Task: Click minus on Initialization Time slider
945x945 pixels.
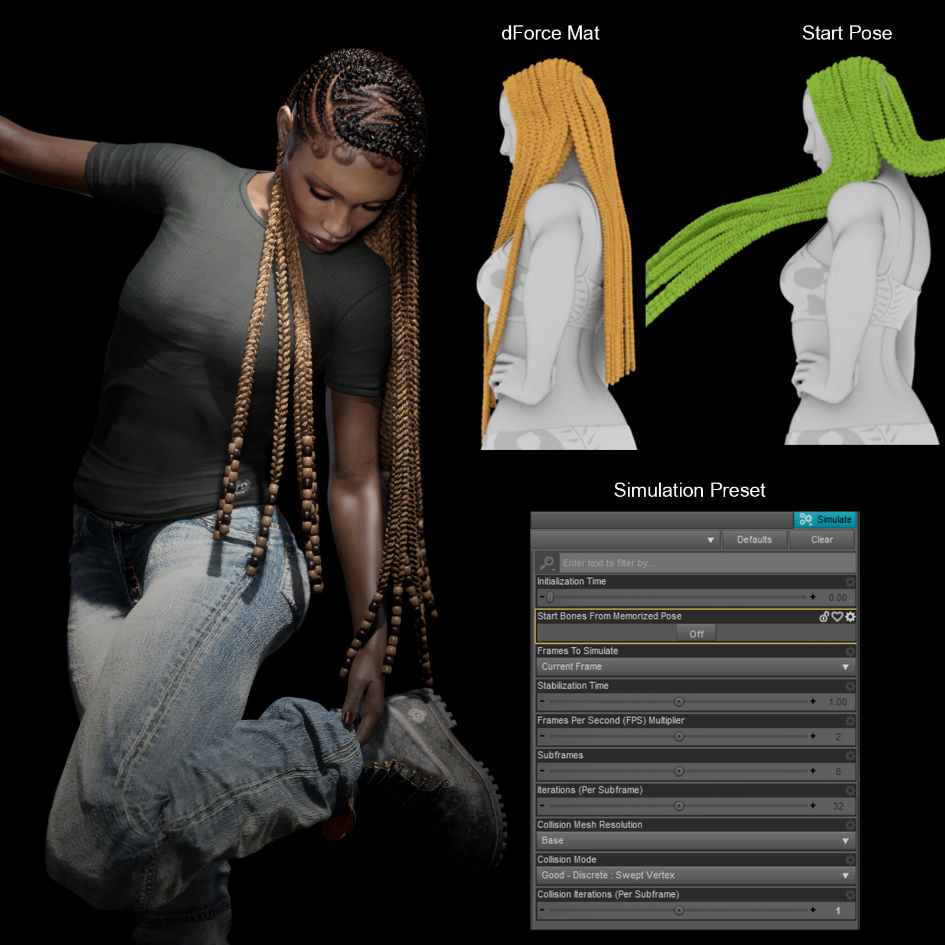Action: click(x=542, y=597)
